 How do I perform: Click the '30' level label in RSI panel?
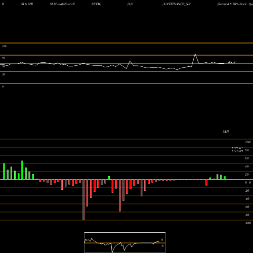tap(4, 74)
